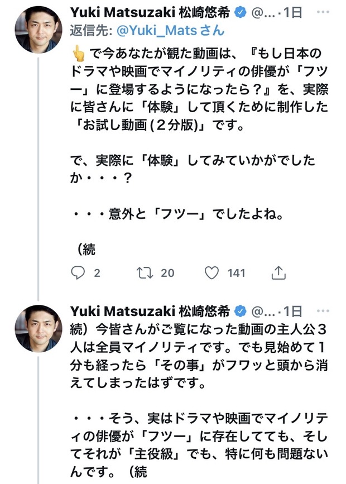
Task: Click the reply count of 2
Action: 97,273
